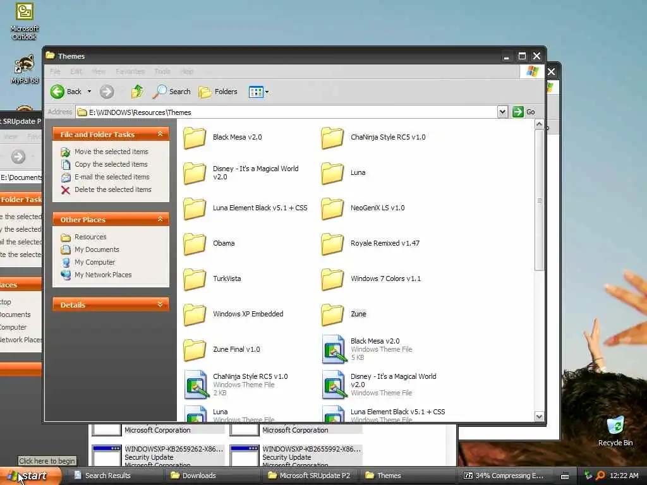Open the View menu
Screen dimensions: 647x485
click(99, 71)
